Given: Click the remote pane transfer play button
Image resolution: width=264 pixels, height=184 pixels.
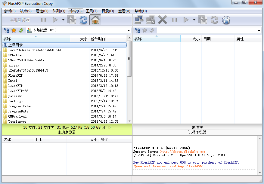Looking at the screenshot, I should tap(186, 20).
